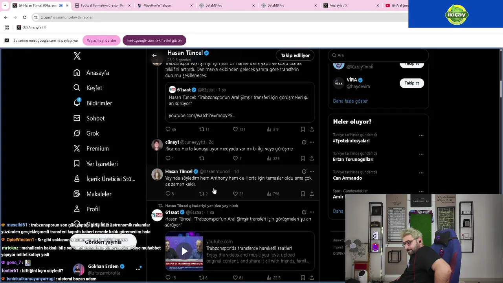The width and height of the screenshot is (503, 283).
Task: Open more options for Ertan Torunoğulları trend
Action: tap(421, 154)
